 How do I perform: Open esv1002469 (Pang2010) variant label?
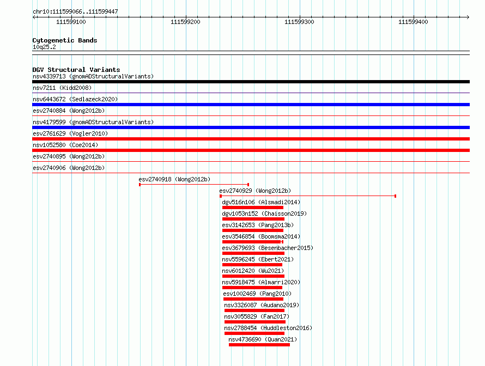(x=257, y=294)
